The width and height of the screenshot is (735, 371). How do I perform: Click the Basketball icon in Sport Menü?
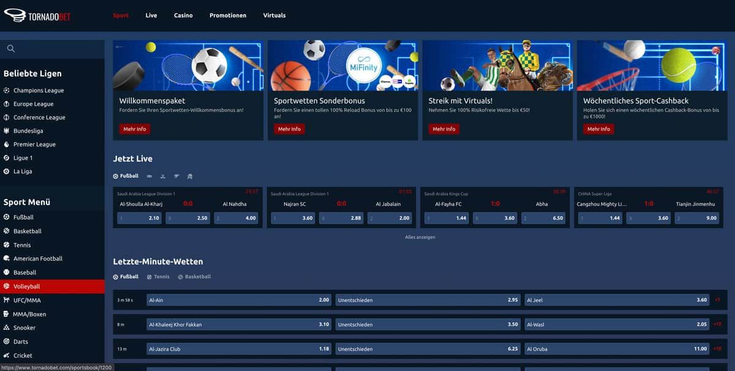click(x=7, y=231)
